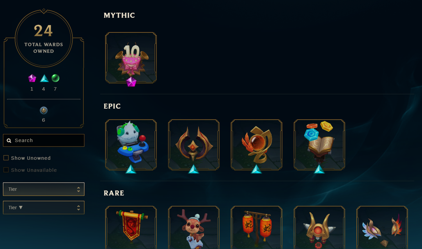The height and width of the screenshot is (249, 422).
Task: Enable the Show Unowned checkbox
Action: [6, 158]
